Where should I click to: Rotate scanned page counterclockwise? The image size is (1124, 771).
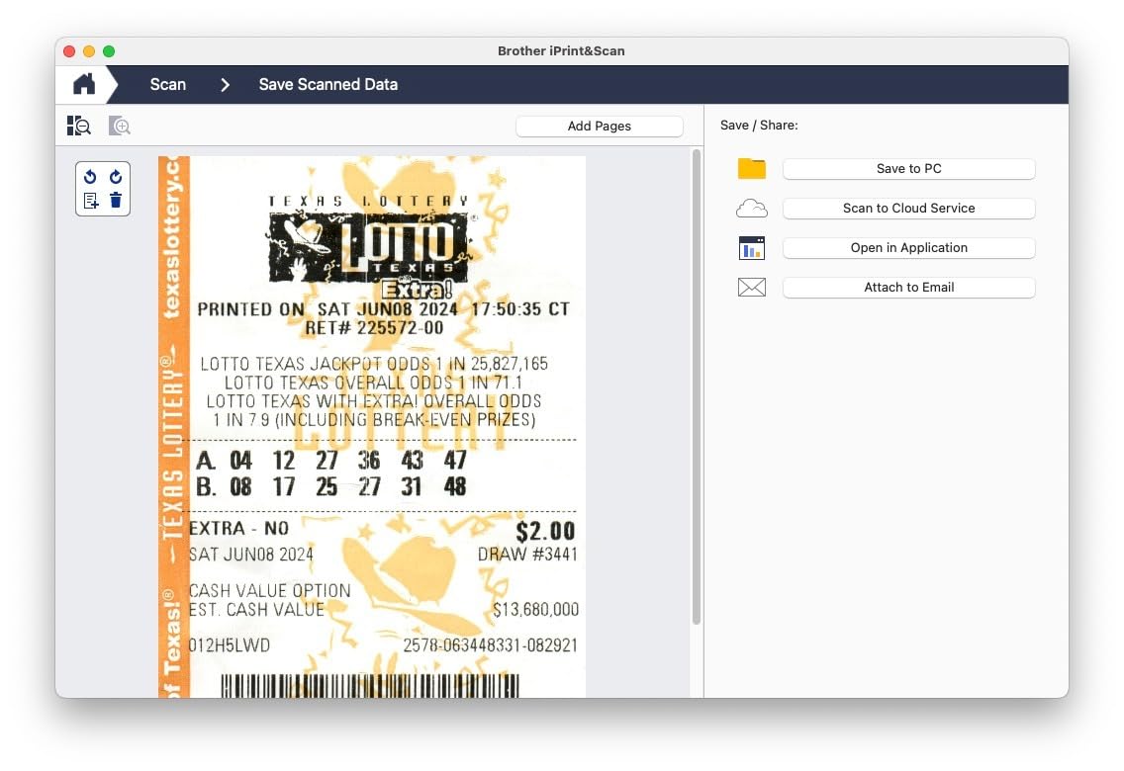90,177
